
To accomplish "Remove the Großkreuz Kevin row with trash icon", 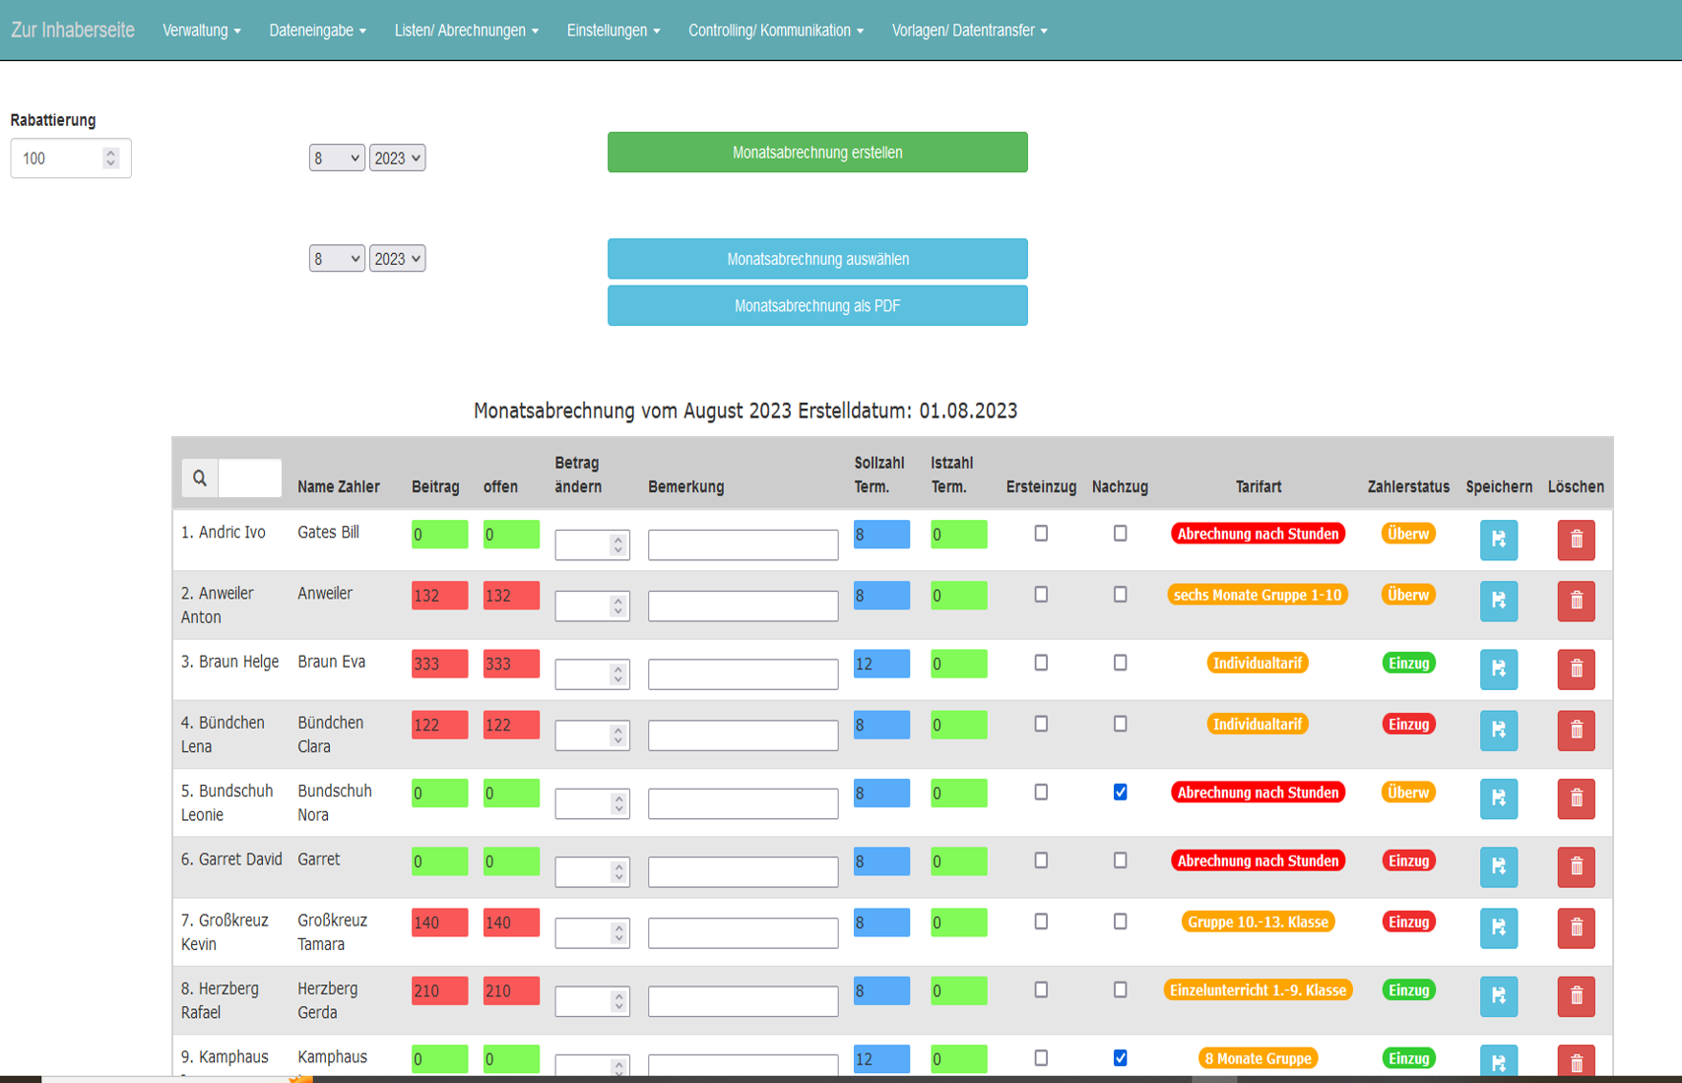I will pos(1576,927).
